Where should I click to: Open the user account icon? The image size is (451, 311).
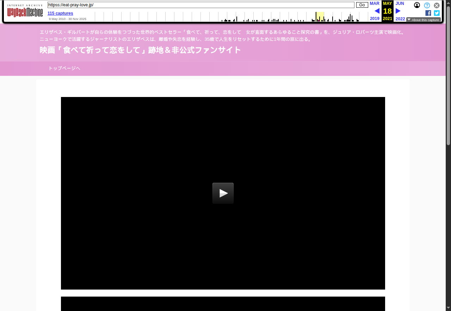pos(417,5)
